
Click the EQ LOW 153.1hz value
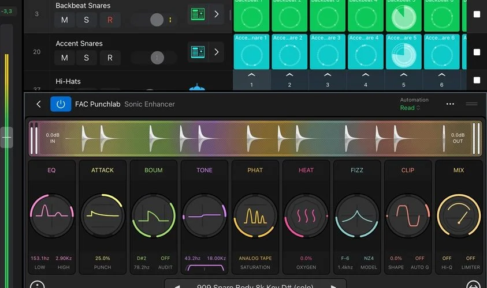[x=40, y=258]
